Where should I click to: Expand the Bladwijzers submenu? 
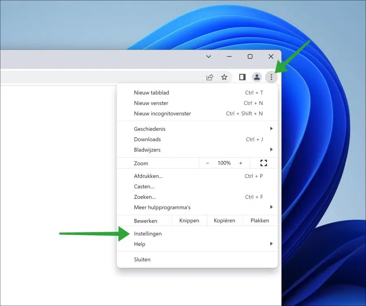click(x=197, y=150)
